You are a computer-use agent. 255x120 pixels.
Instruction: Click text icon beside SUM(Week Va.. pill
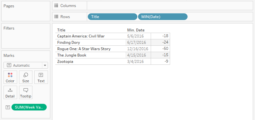point(8,107)
